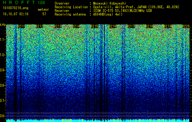Click the meteor count value 57

pyautogui.click(x=44, y=14)
